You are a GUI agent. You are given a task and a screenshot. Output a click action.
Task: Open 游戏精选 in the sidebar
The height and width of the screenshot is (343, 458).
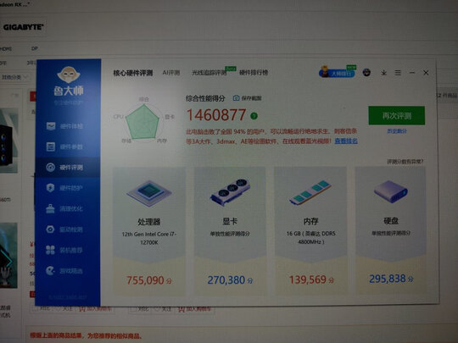[x=64, y=271]
